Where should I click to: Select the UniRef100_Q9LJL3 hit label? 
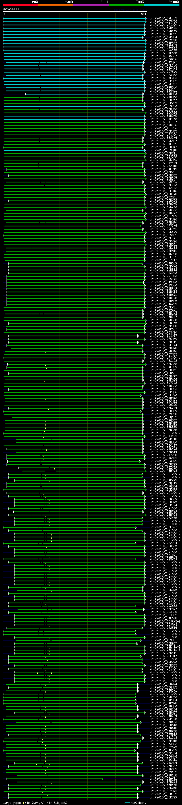click(x=163, y=19)
